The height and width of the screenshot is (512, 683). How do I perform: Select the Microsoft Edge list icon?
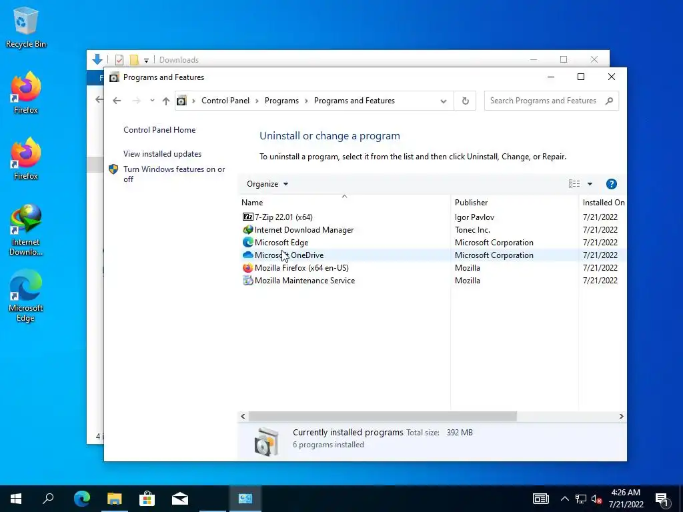coord(248,242)
